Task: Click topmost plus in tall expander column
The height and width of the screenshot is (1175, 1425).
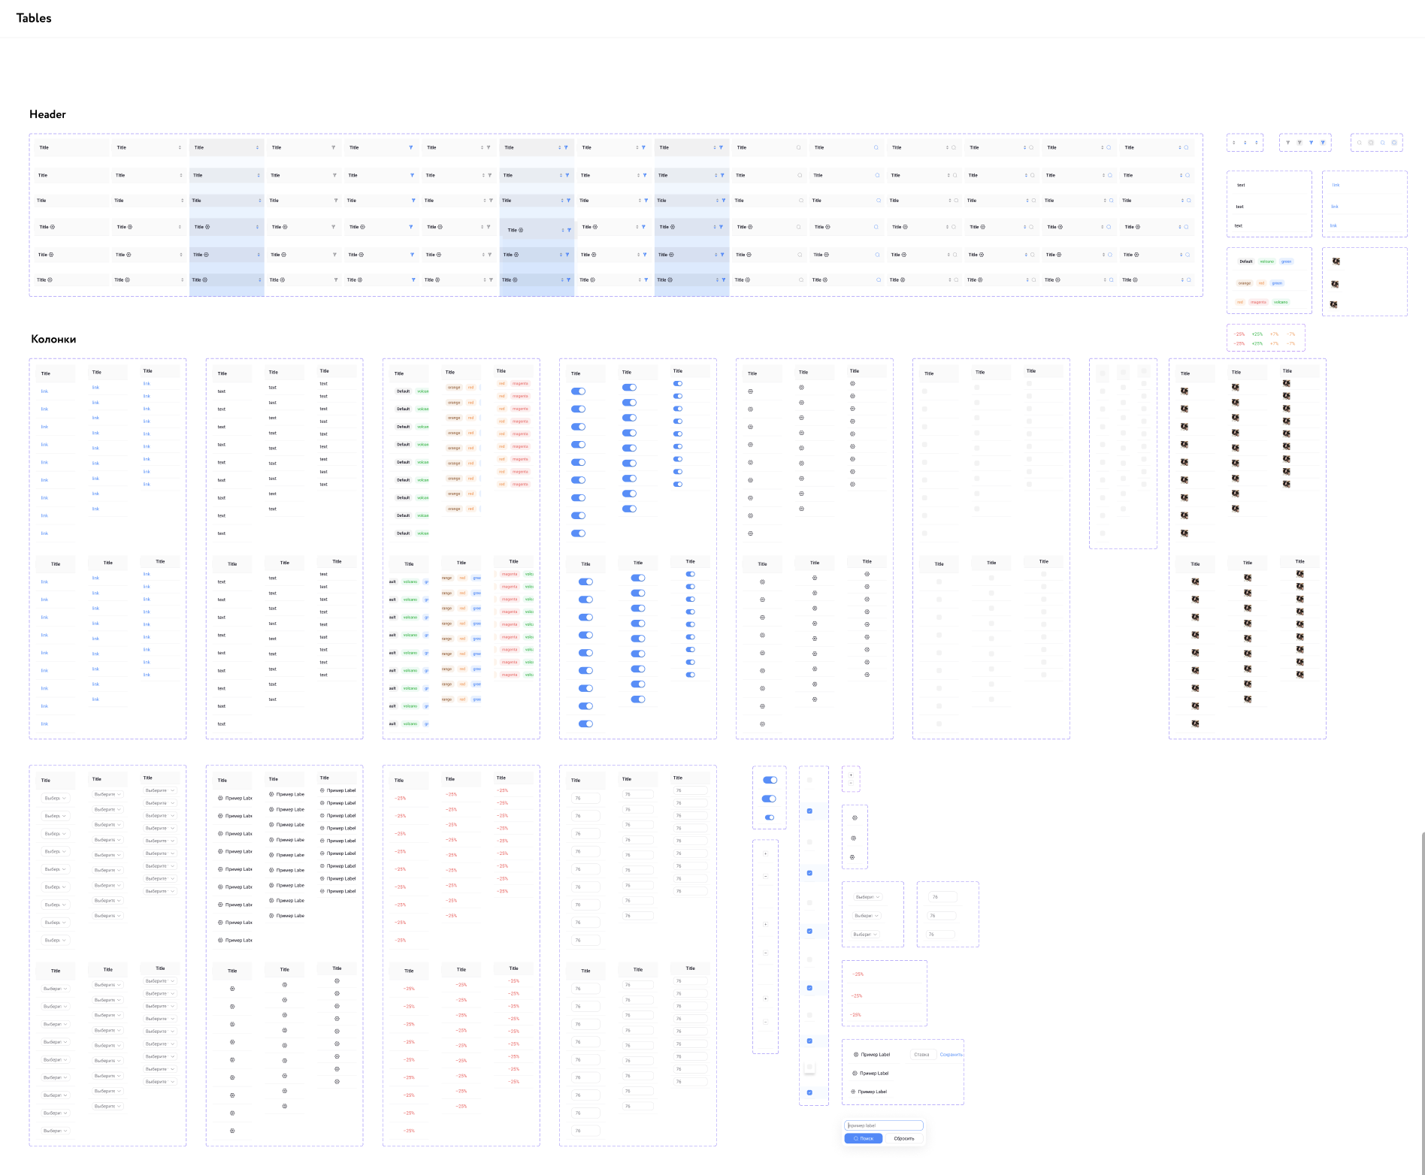Action: coord(766,853)
